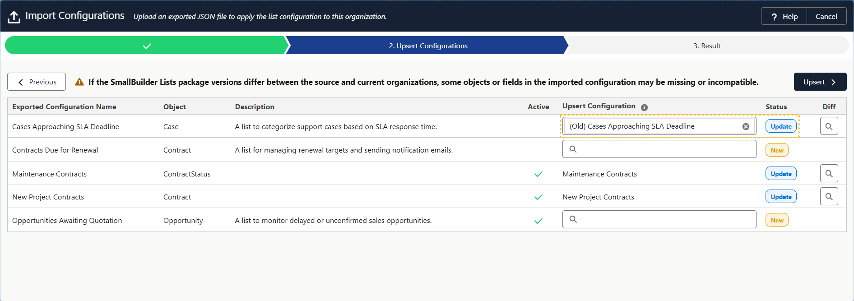
Task: Clear the (Old) Cases Approaching SLA selection
Action: coord(746,127)
